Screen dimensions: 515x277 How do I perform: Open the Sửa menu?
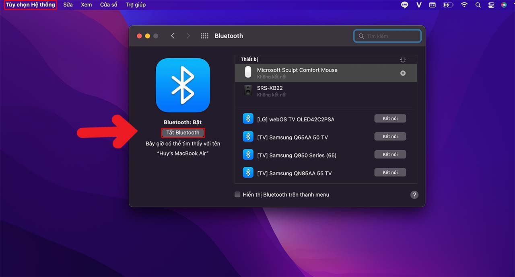click(x=68, y=5)
